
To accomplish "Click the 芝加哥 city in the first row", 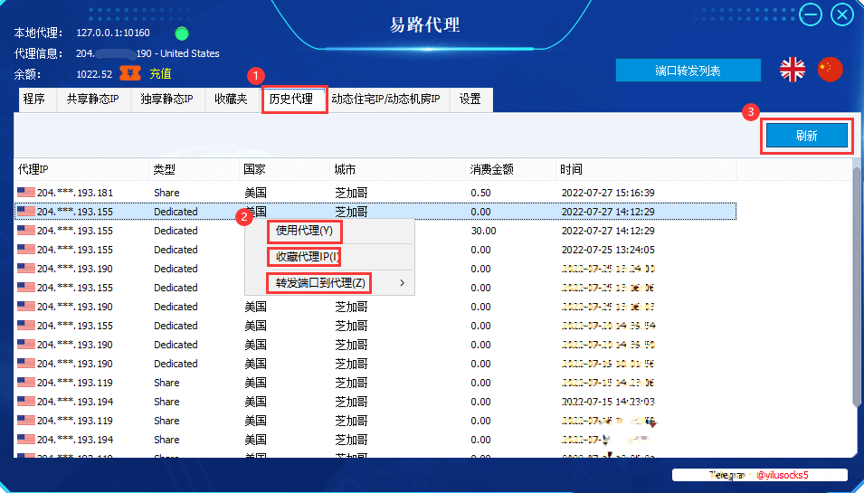I will (x=352, y=194).
